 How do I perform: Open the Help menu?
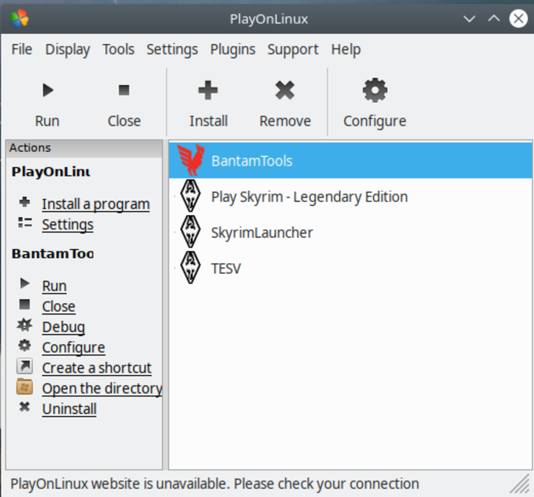[x=346, y=50]
